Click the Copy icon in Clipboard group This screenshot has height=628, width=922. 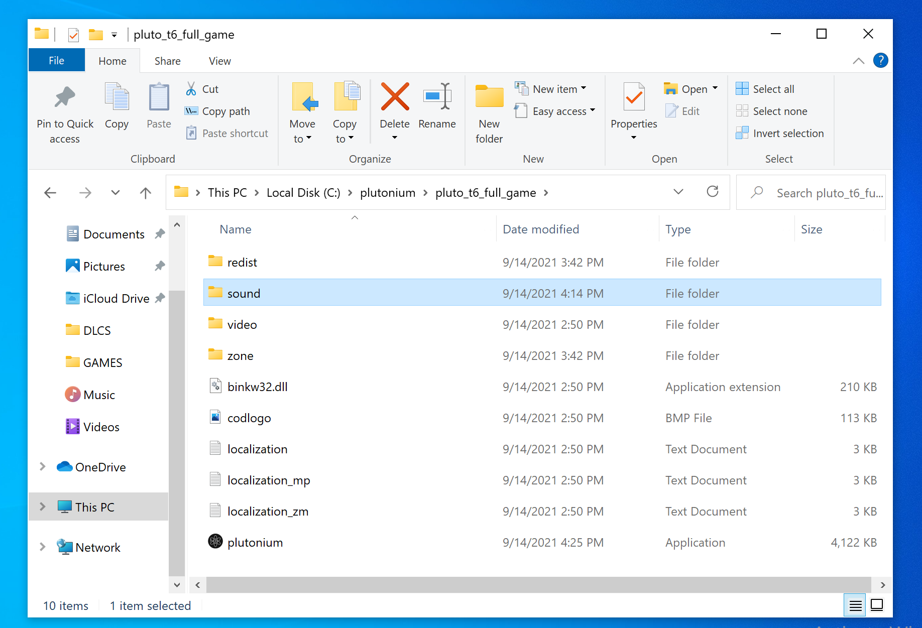(117, 96)
